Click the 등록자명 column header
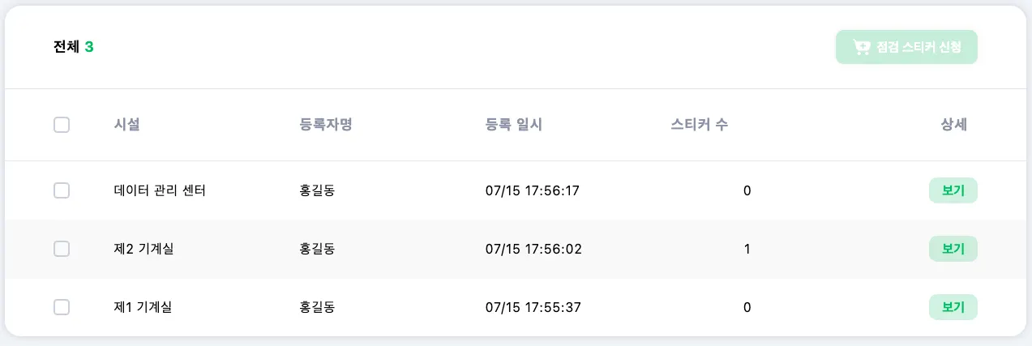Screen dimensions: 1032x346 coord(326,125)
